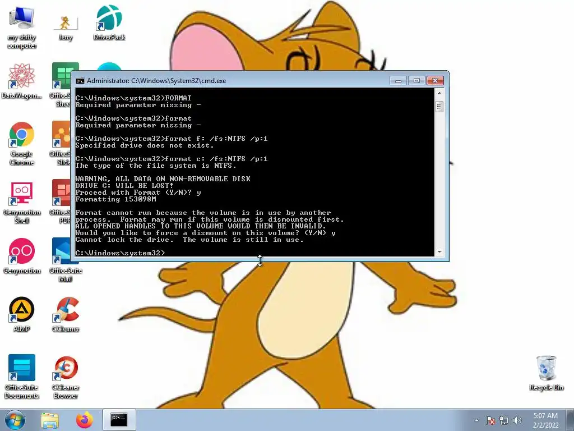Select the Jerry desktop icon
Image resolution: width=574 pixels, height=431 pixels.
[66, 27]
